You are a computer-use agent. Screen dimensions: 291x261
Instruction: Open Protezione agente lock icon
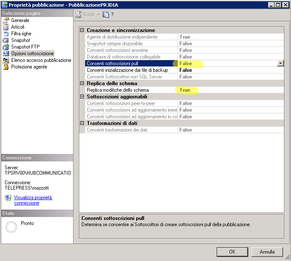click(6, 67)
